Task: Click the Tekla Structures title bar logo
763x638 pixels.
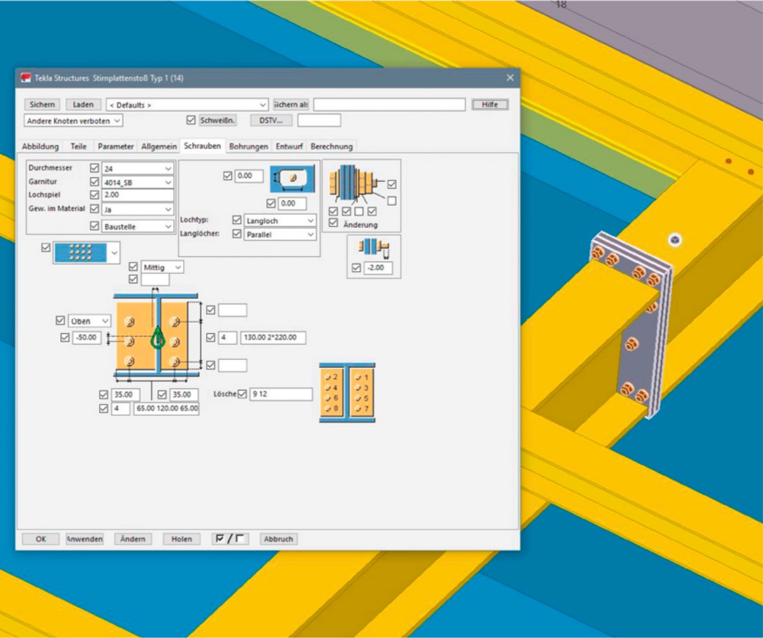Action: tap(25, 78)
